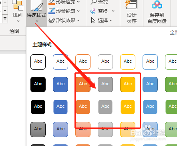
Task: Click the 绘图 group label
Action: coord(14,31)
